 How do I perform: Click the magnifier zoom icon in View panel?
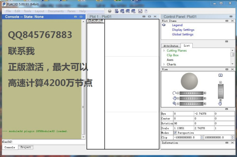pyautogui.click(x=174, y=103)
